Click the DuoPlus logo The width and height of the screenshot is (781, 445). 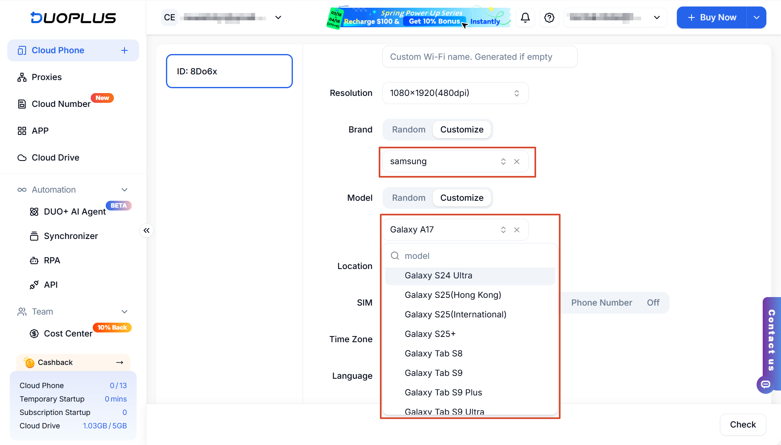(x=73, y=17)
